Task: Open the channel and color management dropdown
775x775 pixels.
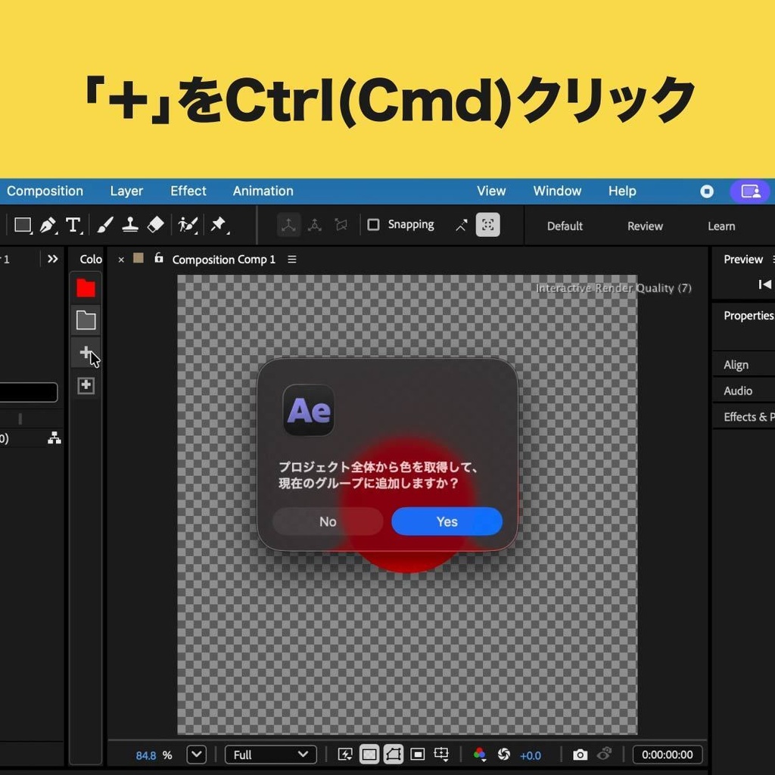Action: coord(480,755)
